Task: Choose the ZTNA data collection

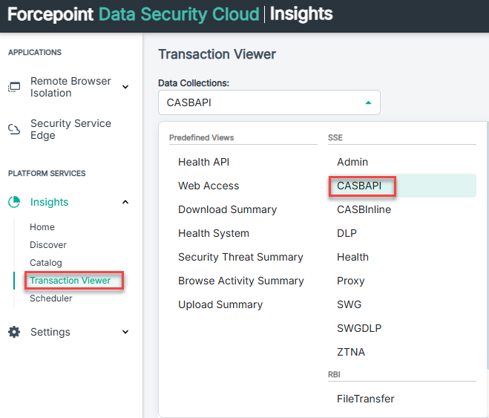Action: [350, 352]
